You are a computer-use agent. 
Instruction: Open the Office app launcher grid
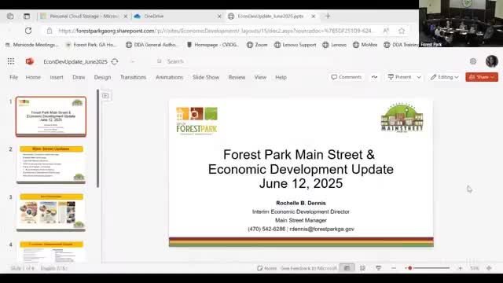pyautogui.click(x=11, y=61)
